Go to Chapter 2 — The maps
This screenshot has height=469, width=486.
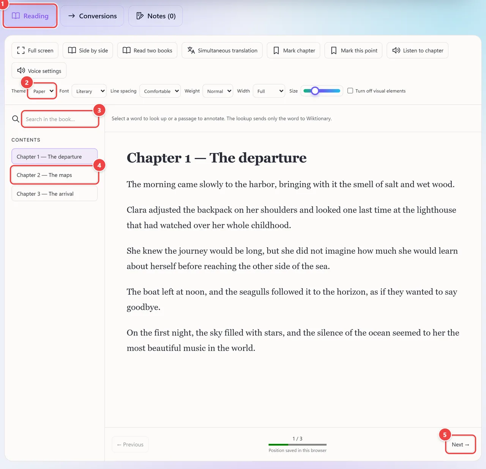point(55,175)
